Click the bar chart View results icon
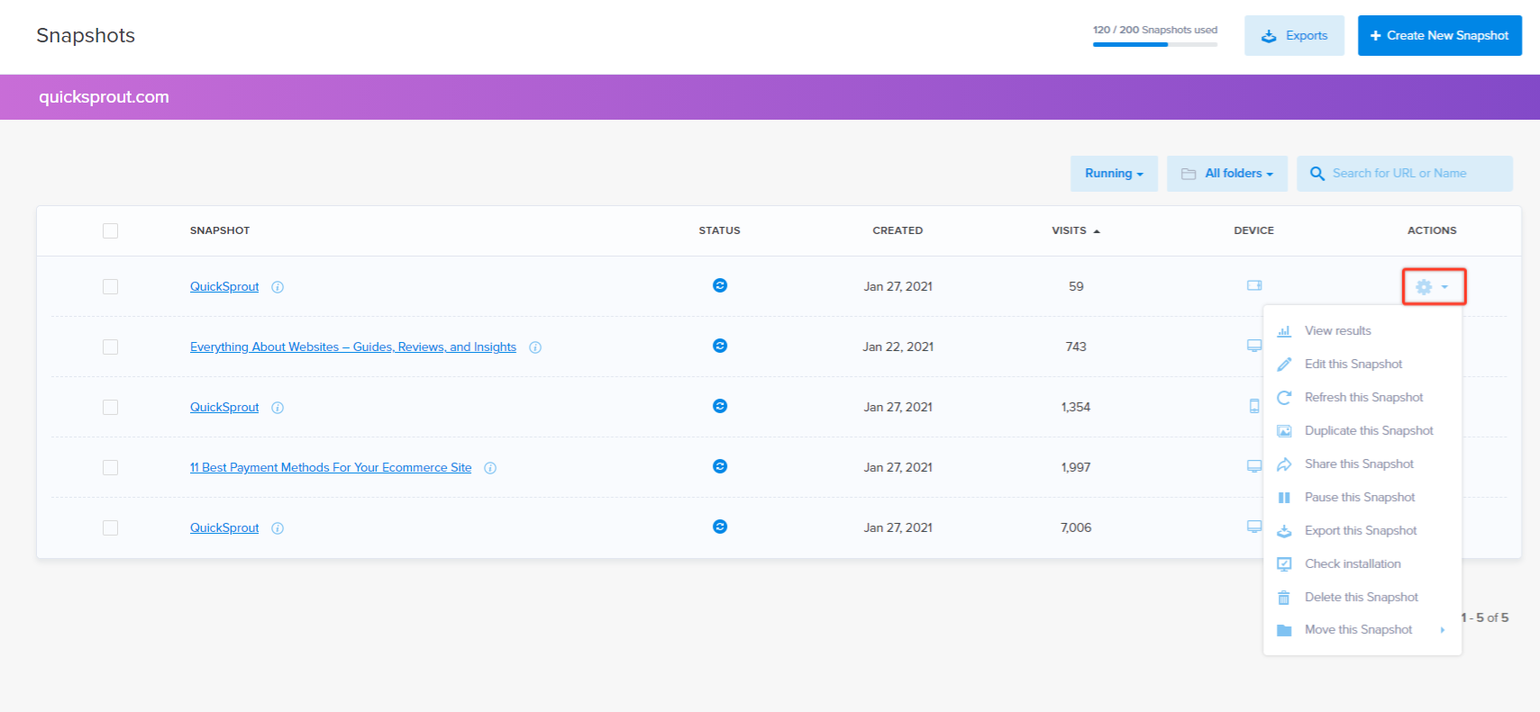 coord(1284,331)
